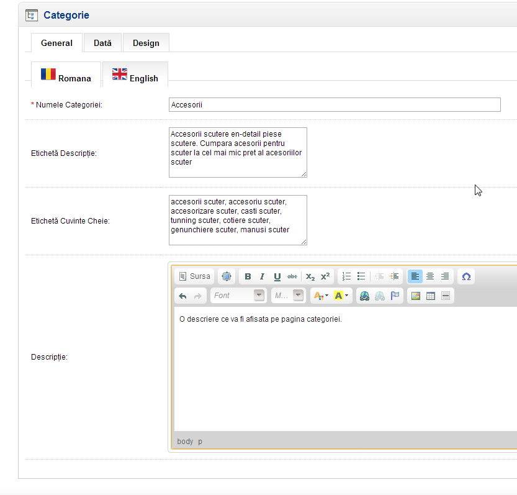The image size is (517, 495).
Task: Open the Font dropdown
Action: click(238, 296)
